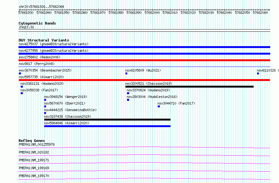279x183 pixels.
Task: Open the nsv4444215 (GenomeinaBottle) label
Action: 70,110
